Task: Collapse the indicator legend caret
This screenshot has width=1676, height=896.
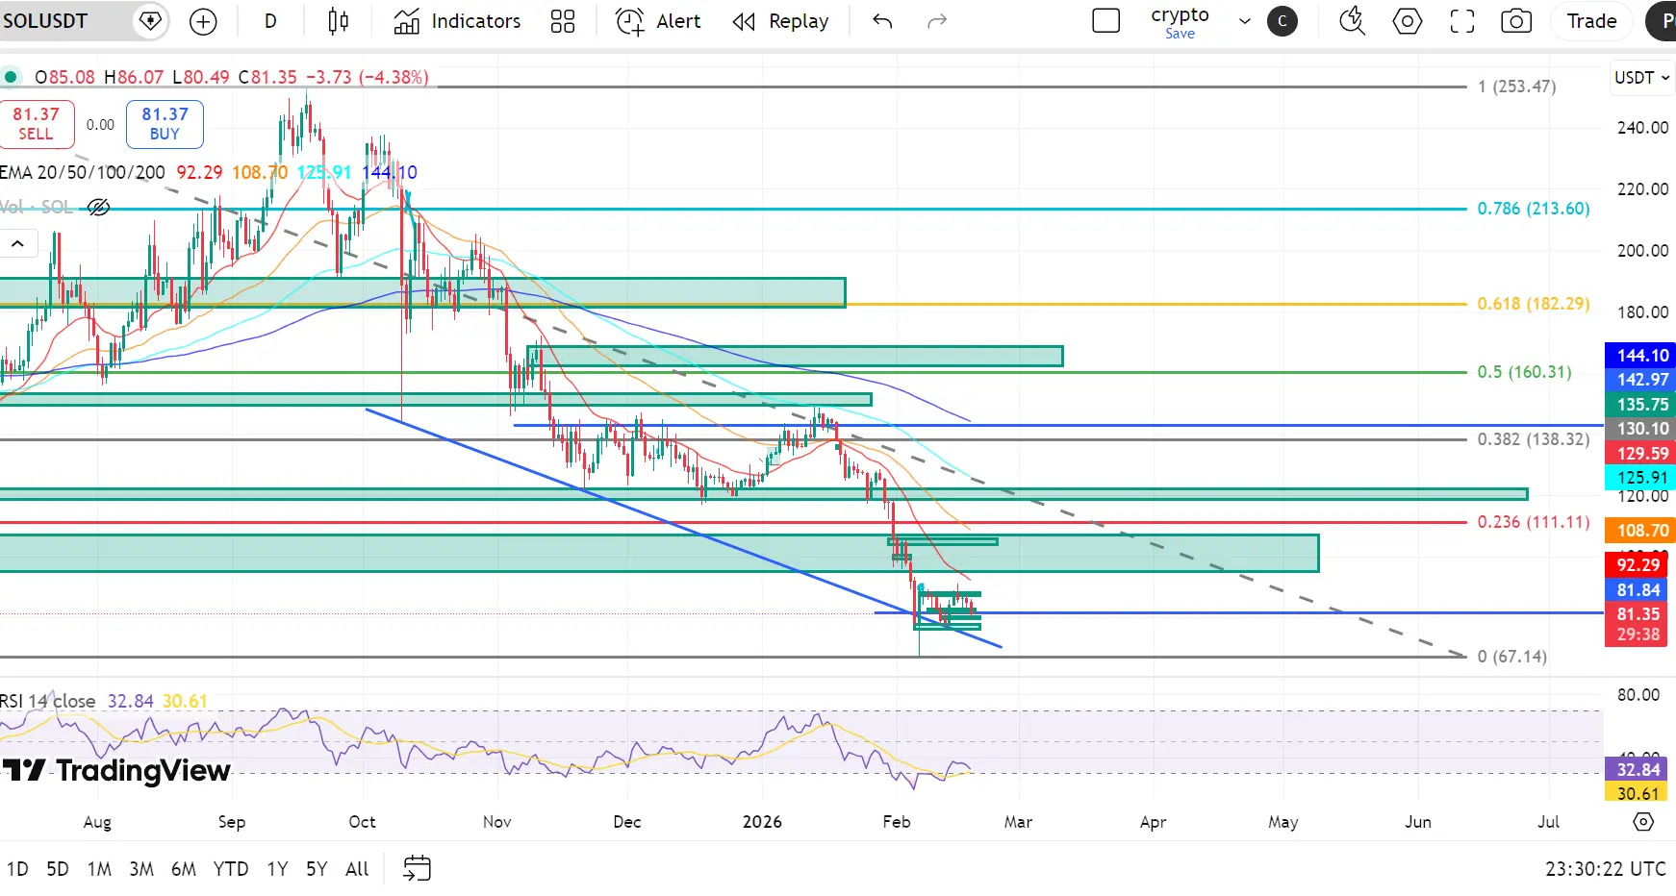Action: (x=18, y=244)
